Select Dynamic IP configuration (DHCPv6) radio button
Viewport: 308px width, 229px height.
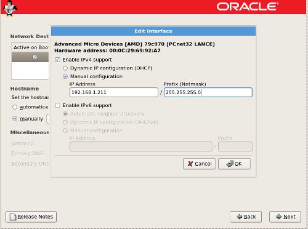[x=65, y=123]
